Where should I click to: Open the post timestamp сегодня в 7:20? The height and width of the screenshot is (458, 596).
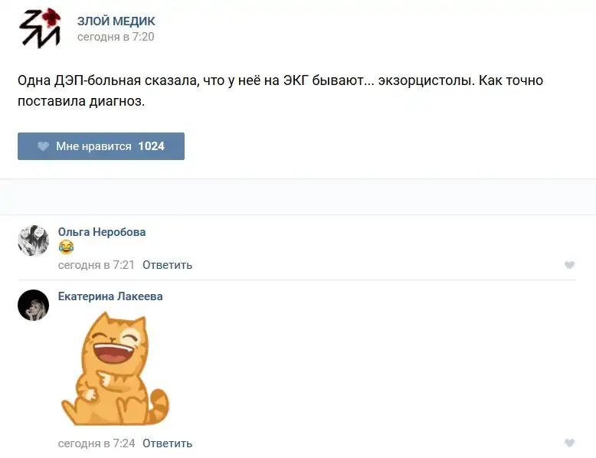[x=116, y=37]
